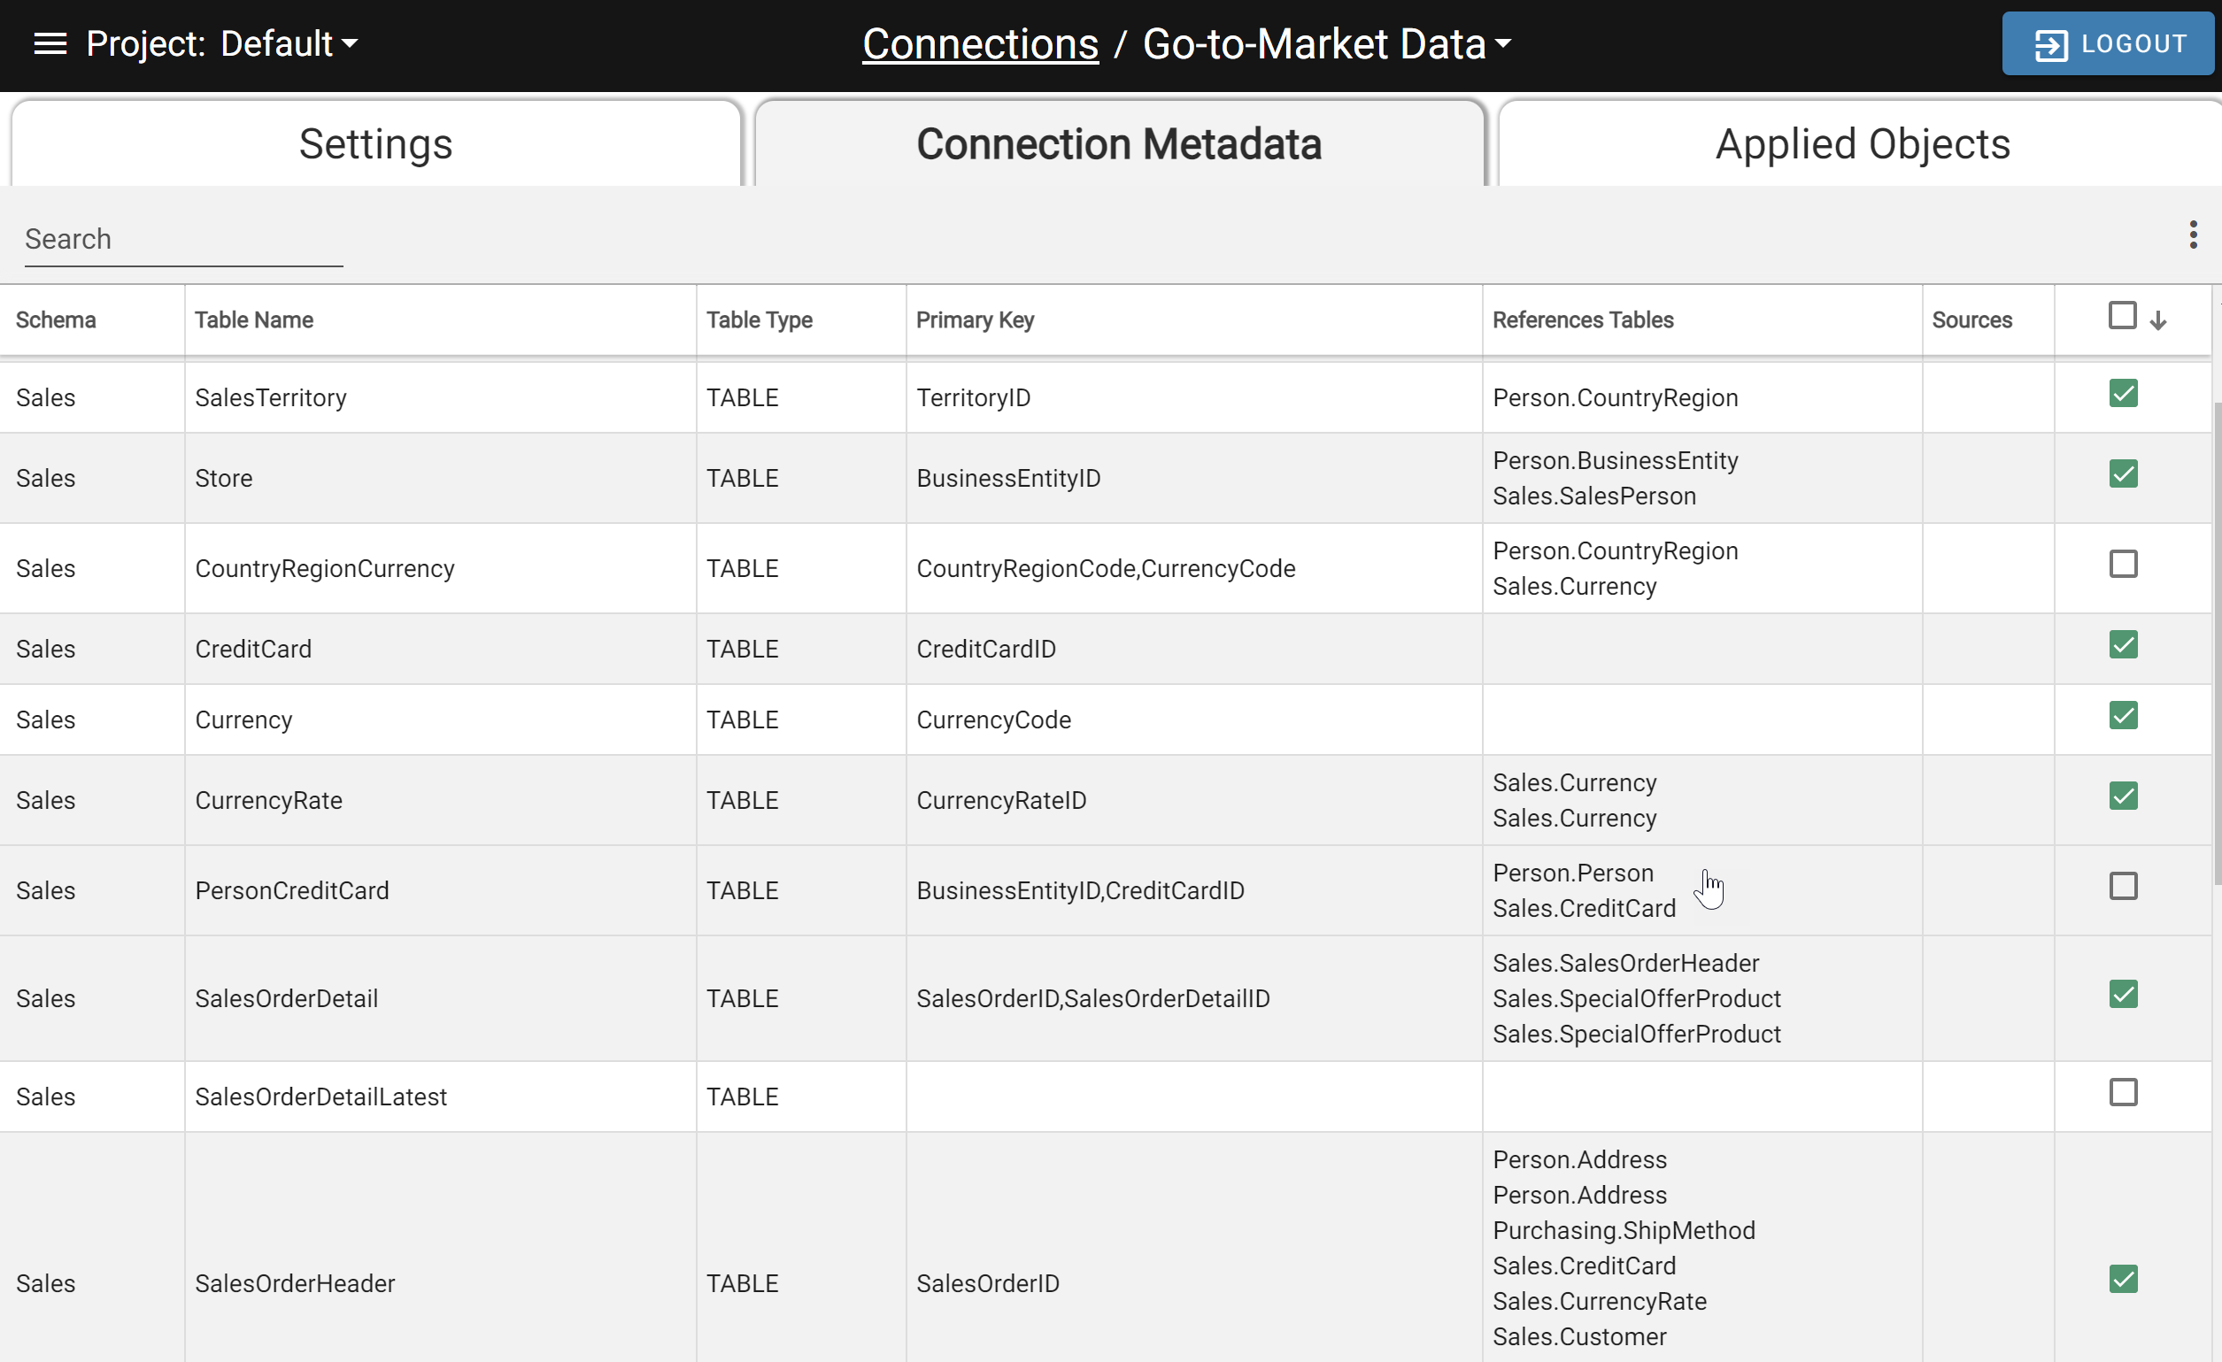Toggle the select-all checkbox in the header
Screen dimensions: 2222x1362
pyautogui.click(x=2122, y=317)
